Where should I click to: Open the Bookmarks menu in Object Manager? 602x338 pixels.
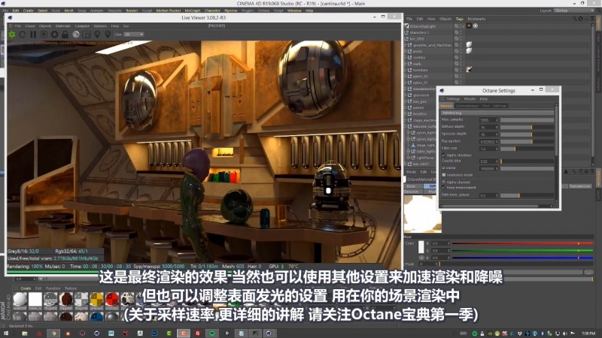click(x=476, y=19)
